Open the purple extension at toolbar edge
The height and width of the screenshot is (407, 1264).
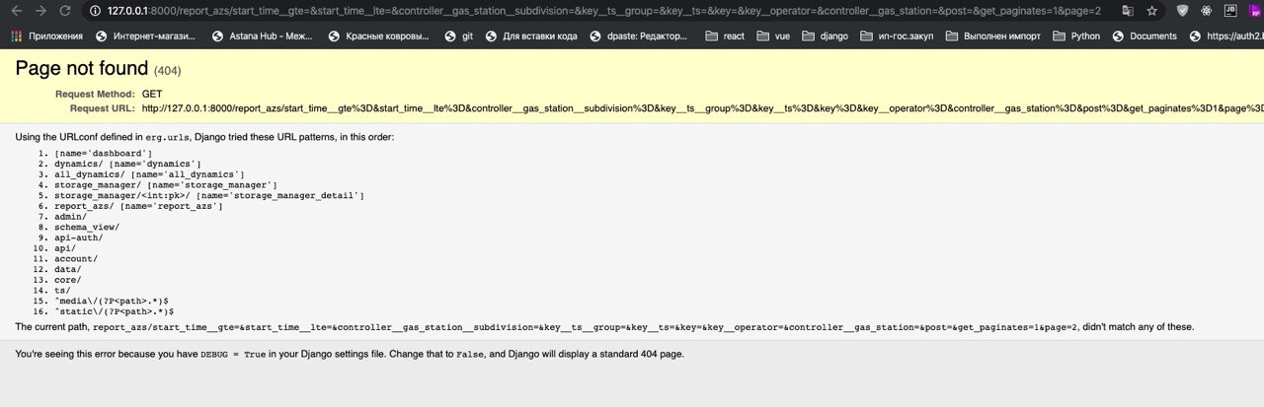coord(1255,11)
